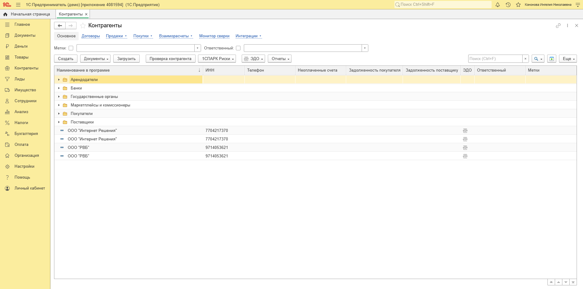Viewport: 583px width, 289px height.
Task: Select the second ООО "Интернет Решения" row name
Action: click(x=92, y=139)
